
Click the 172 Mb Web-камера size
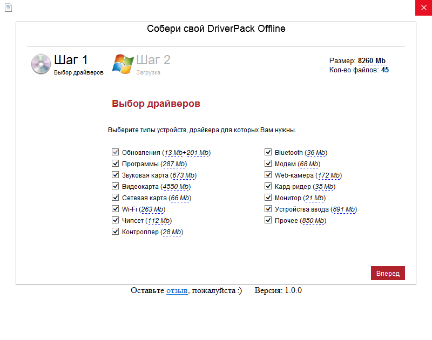point(329,175)
